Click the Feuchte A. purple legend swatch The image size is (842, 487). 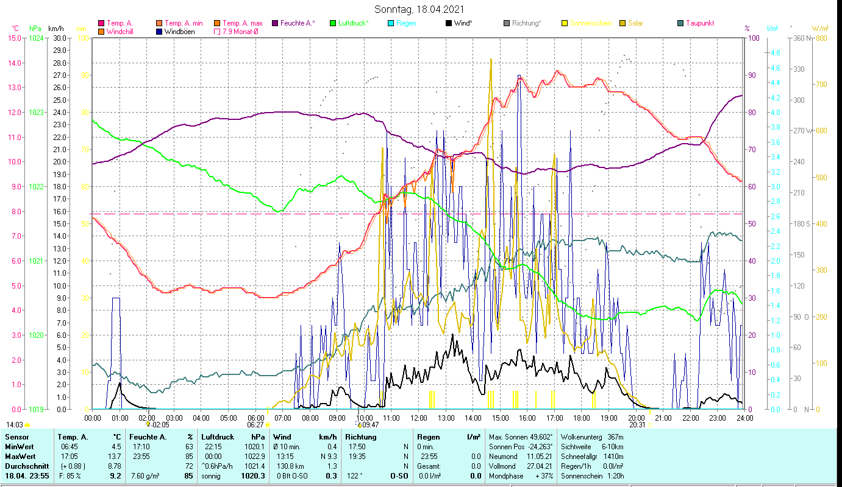pyautogui.click(x=275, y=23)
